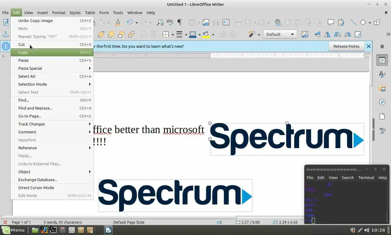Screen dimensions: 391x235
Task: Click the Insert Comment speech bubble icon
Action: 331,22
